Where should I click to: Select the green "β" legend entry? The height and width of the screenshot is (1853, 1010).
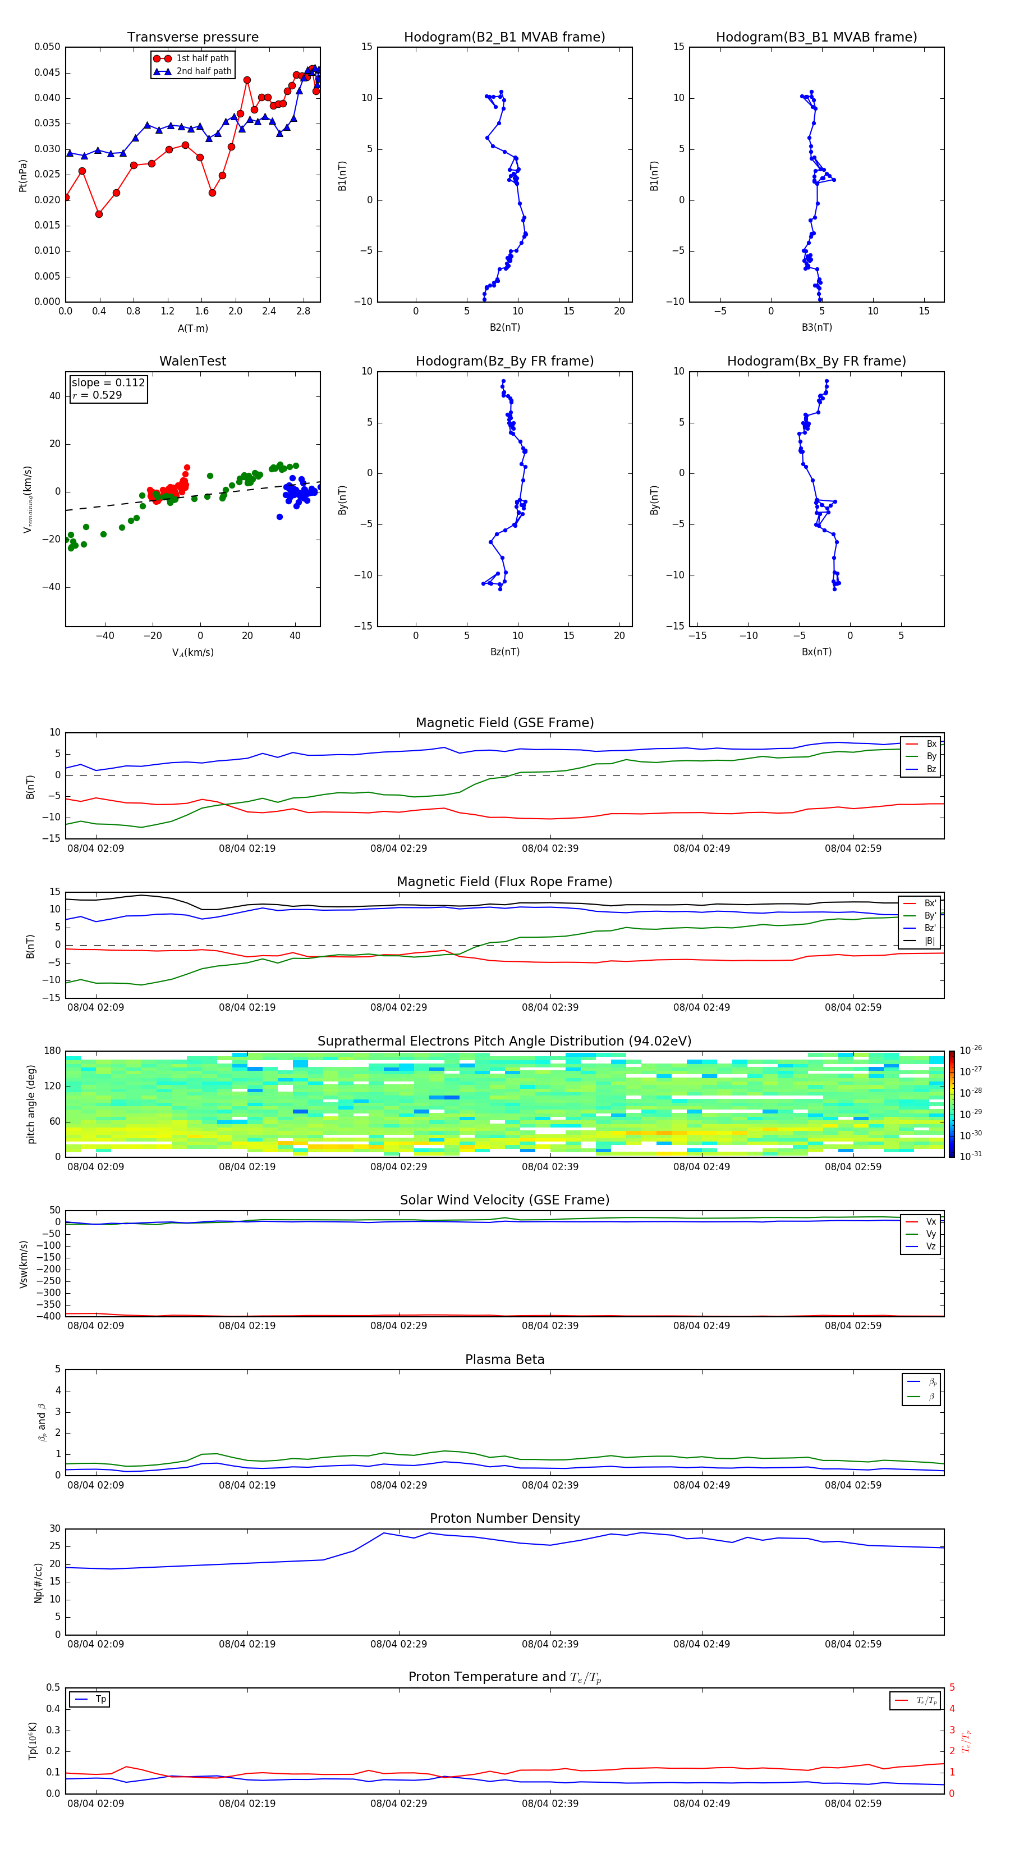(922, 1397)
